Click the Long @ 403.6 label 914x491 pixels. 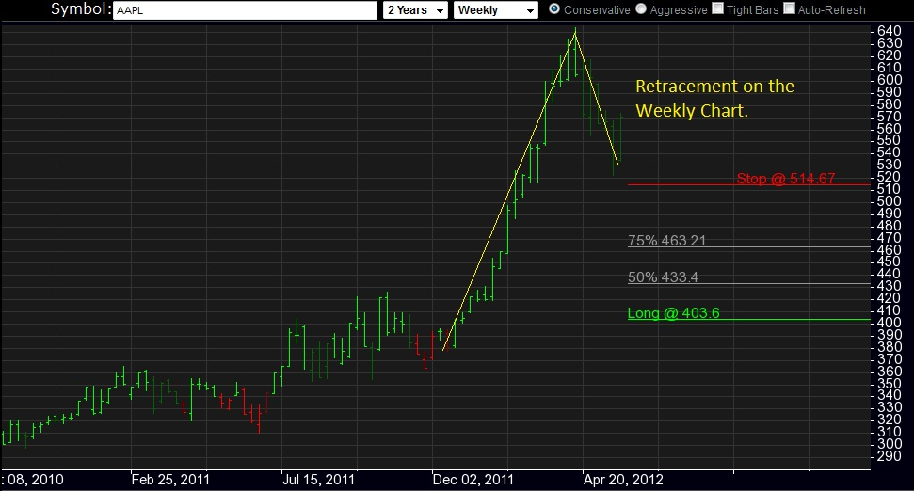point(673,313)
